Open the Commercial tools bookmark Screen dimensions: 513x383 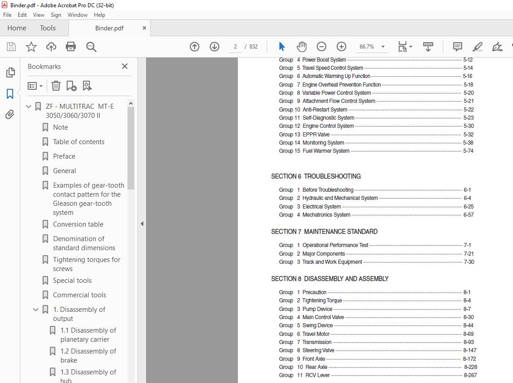[x=79, y=295]
